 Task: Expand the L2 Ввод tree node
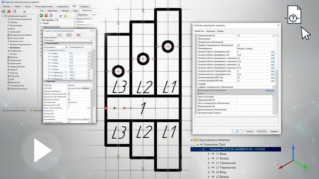tap(209, 172)
